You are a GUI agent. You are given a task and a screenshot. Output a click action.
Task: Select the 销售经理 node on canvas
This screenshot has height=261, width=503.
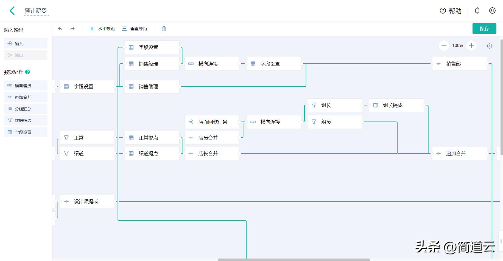(x=152, y=64)
